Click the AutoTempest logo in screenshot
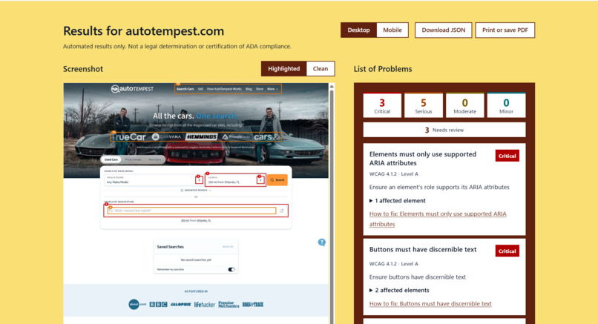This screenshot has width=598, height=324. [x=132, y=89]
